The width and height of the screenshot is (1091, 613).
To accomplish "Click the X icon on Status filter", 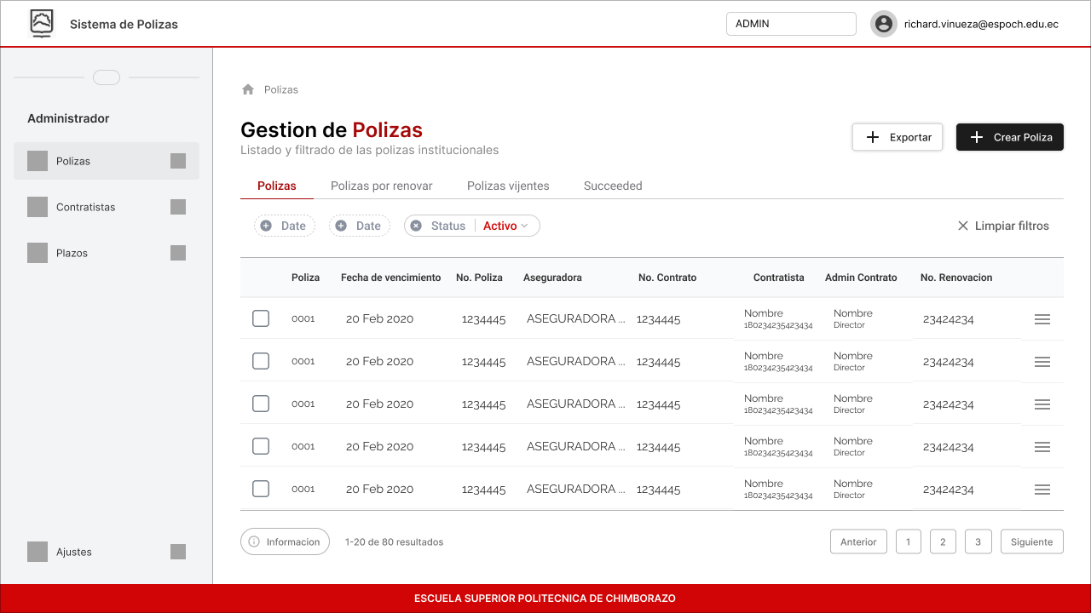I will (416, 226).
